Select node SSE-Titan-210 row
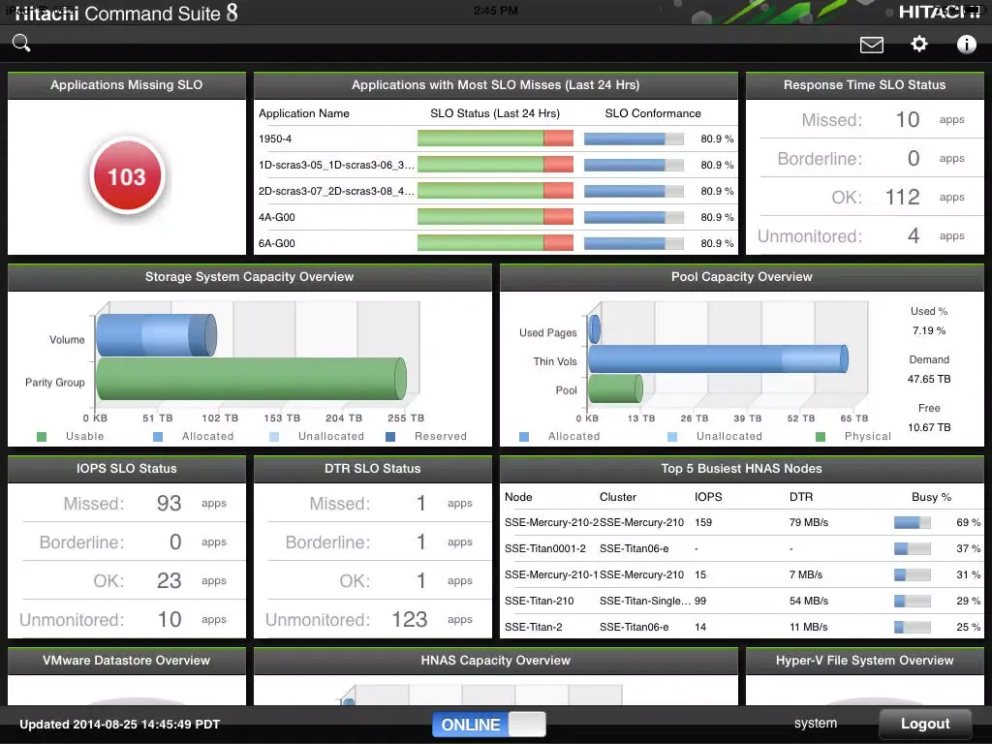The image size is (992, 744). tap(741, 601)
